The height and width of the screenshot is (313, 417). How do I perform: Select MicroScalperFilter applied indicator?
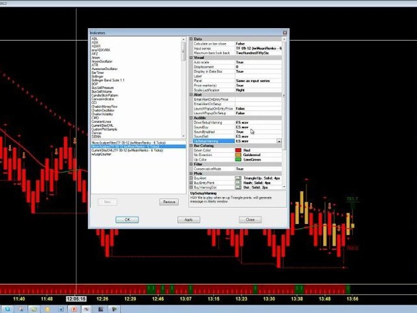tap(138, 143)
